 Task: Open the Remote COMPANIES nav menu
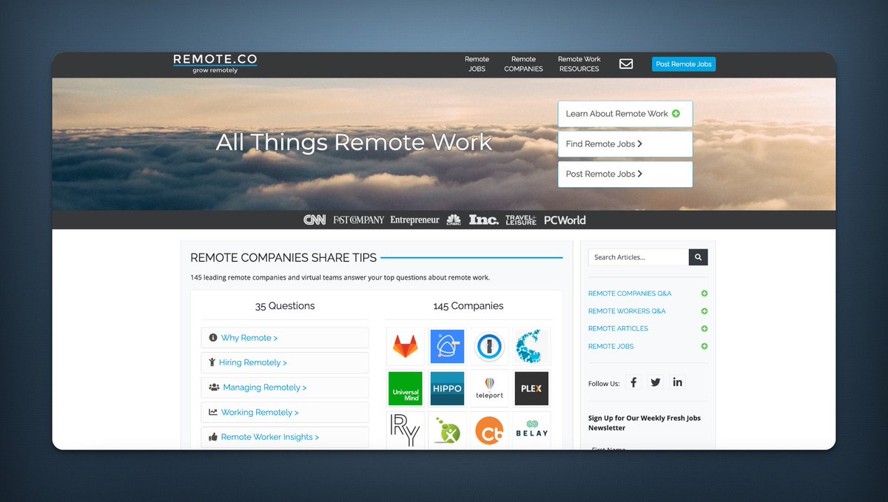coord(523,64)
